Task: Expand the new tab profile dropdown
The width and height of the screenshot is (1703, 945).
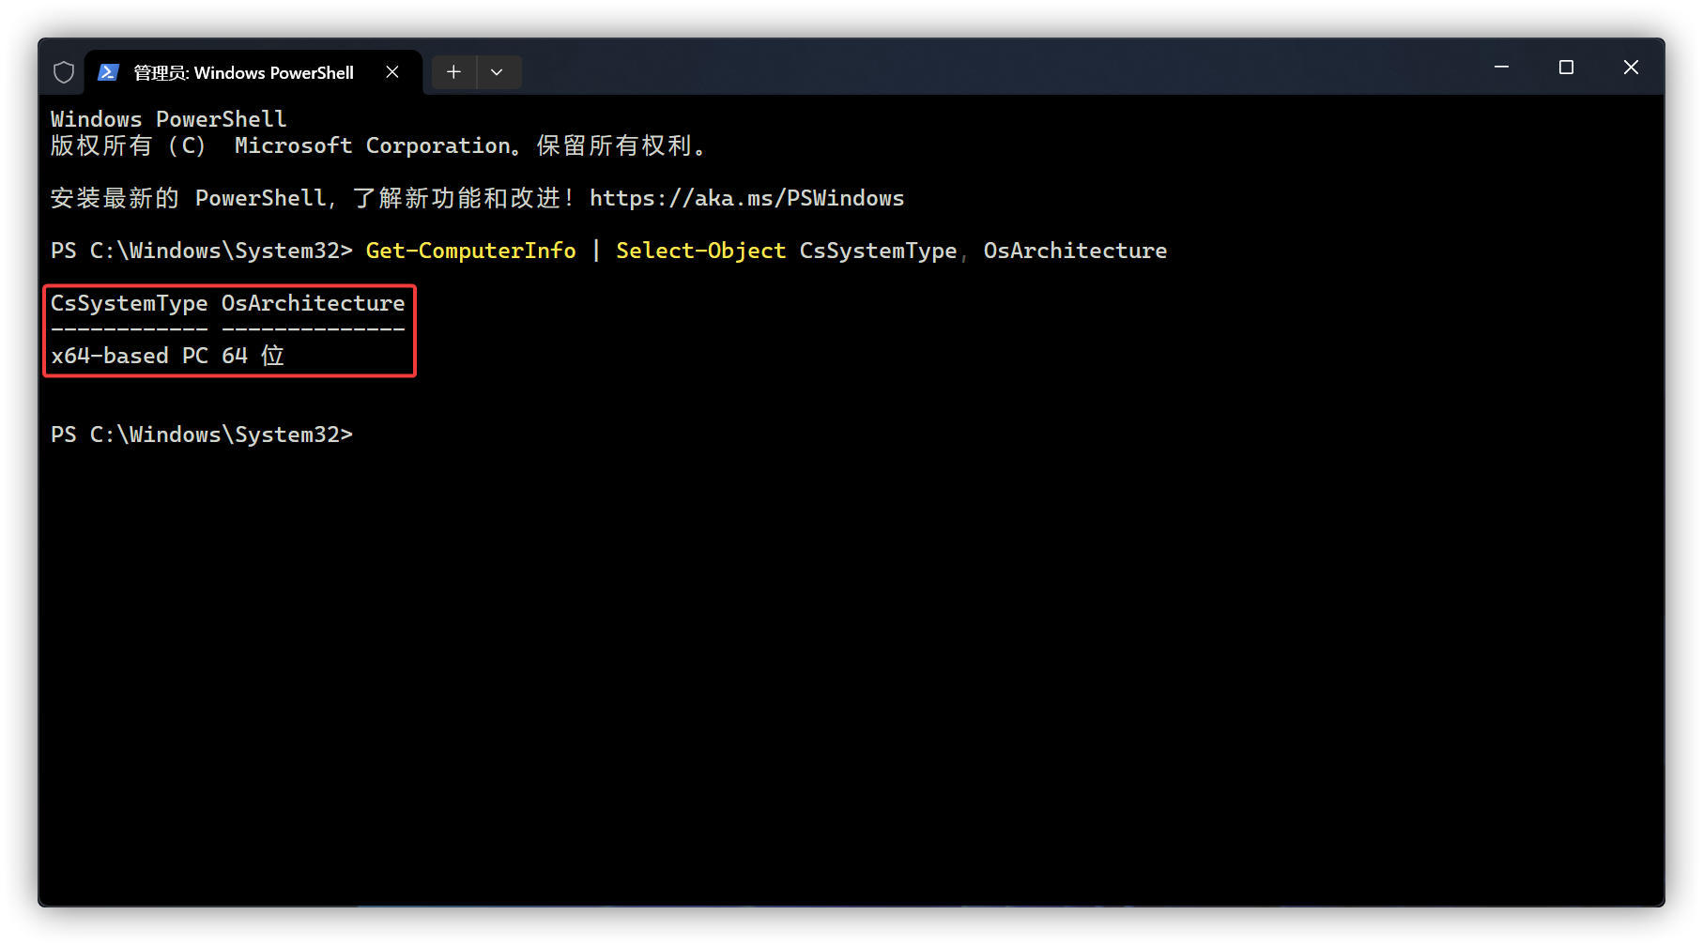Action: point(498,72)
